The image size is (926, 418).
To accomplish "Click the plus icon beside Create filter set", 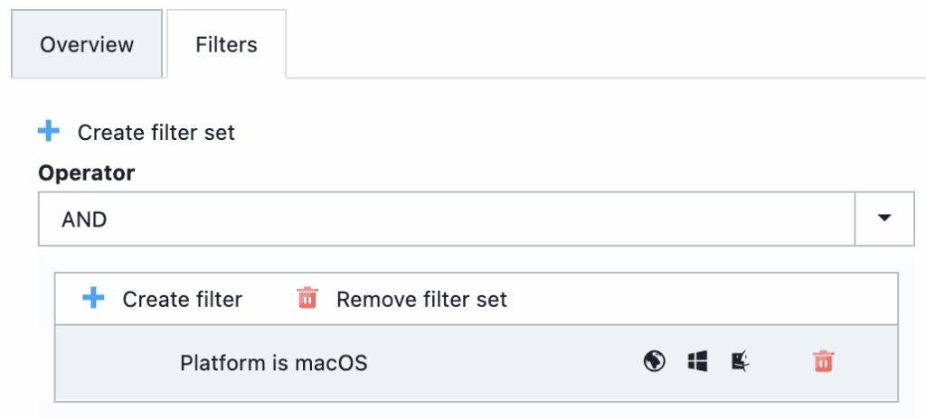I will pyautogui.click(x=49, y=132).
